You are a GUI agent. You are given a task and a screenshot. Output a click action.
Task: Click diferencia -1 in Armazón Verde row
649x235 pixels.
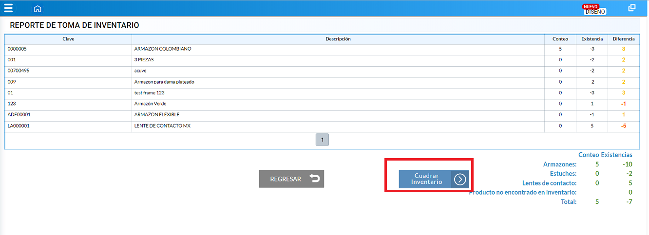coord(624,104)
